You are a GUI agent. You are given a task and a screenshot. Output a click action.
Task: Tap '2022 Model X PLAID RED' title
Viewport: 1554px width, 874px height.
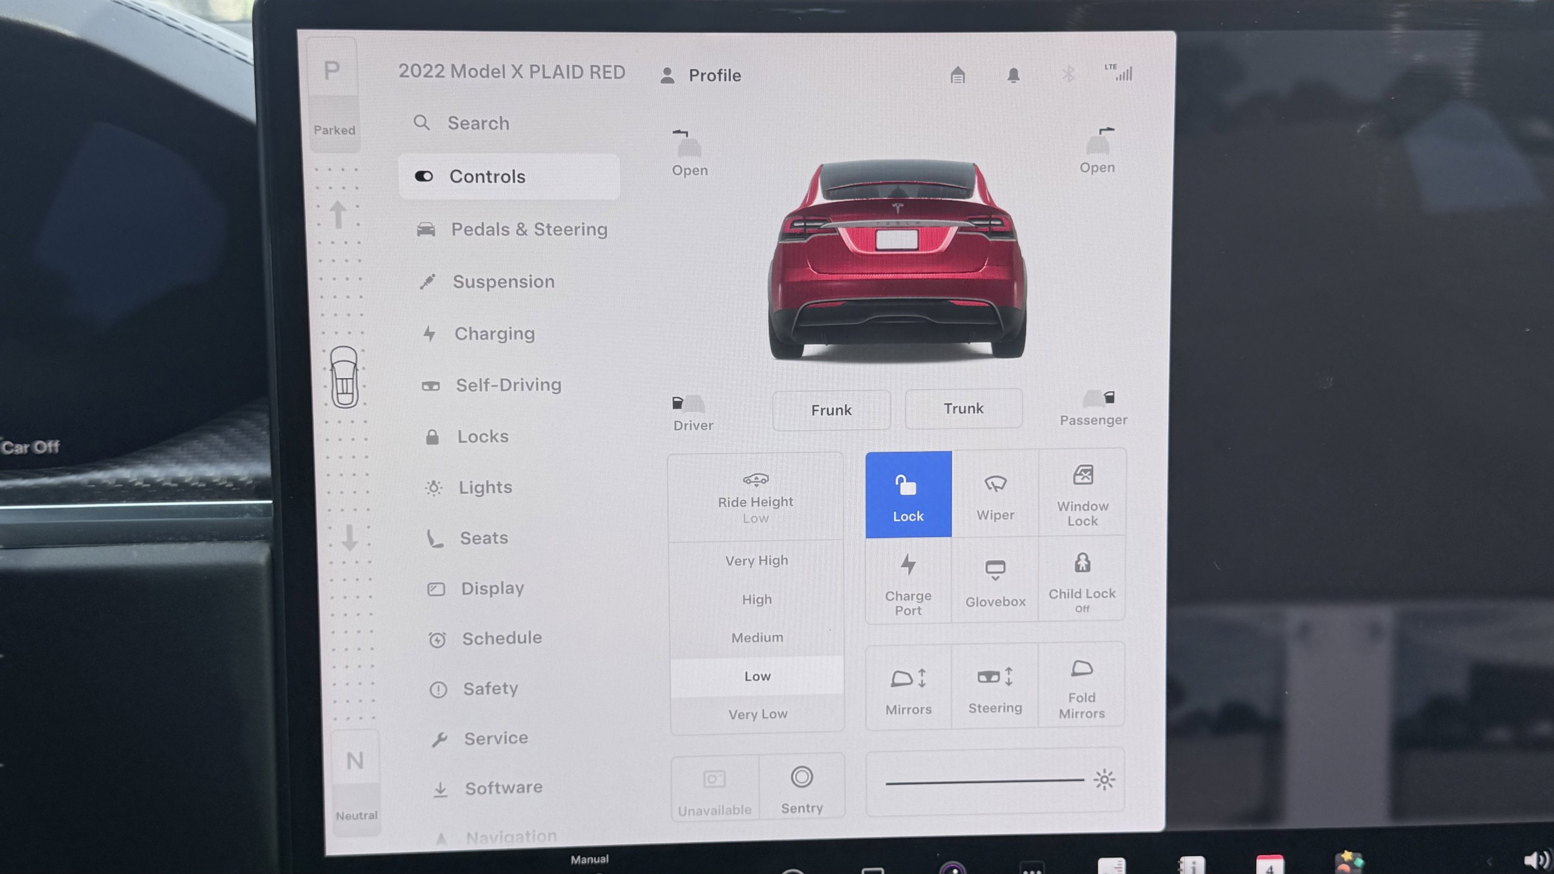pos(512,72)
